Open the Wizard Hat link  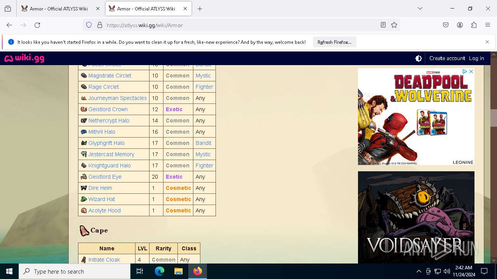[102, 199]
